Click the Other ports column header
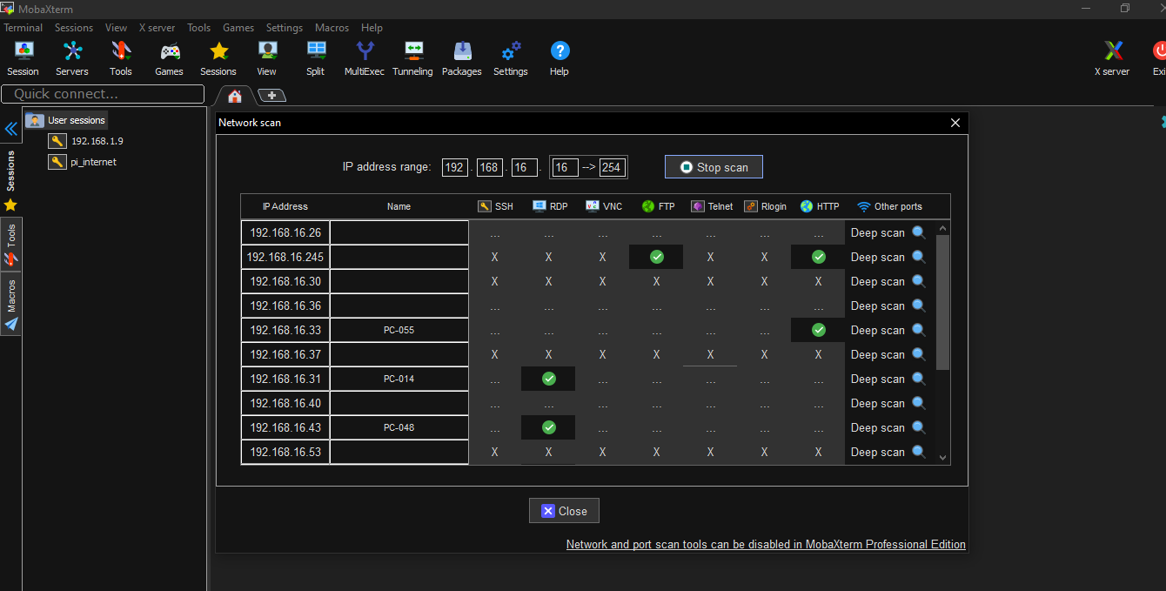 pos(889,206)
